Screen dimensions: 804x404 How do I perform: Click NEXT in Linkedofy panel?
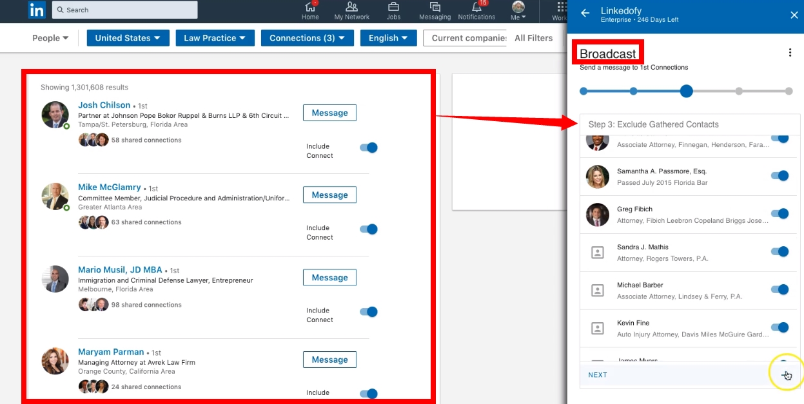click(598, 375)
